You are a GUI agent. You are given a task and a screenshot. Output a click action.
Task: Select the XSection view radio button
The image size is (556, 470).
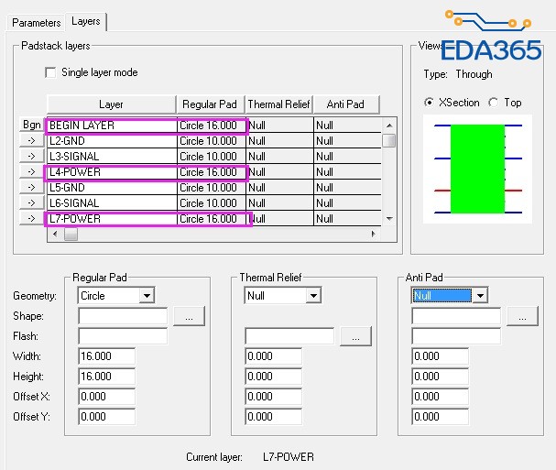429,103
